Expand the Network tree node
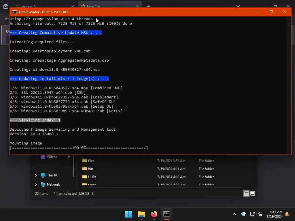Image resolution: width=295 pixels, height=221 pixels. coord(36,184)
